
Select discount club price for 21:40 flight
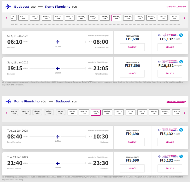tap(170, 168)
